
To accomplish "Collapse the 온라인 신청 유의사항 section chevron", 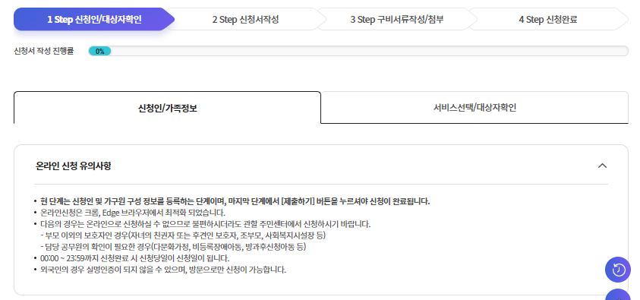I will (602, 166).
